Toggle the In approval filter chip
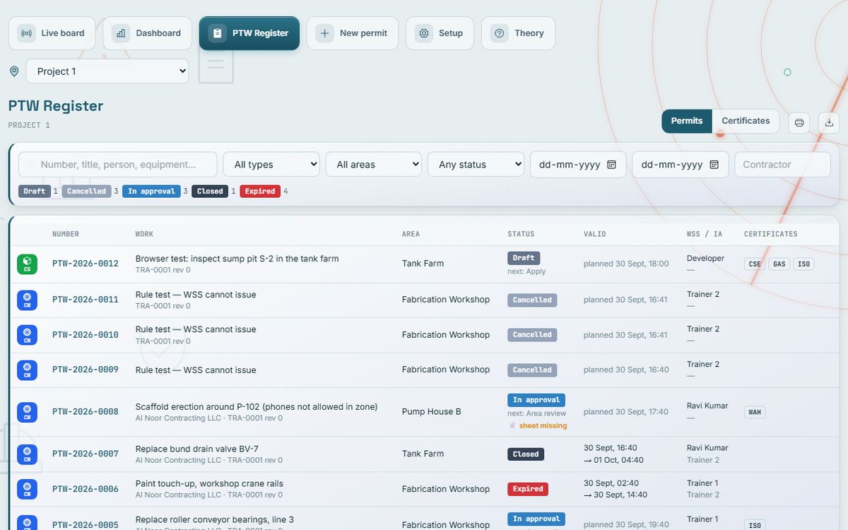Viewport: 848px width, 530px height. click(x=151, y=192)
